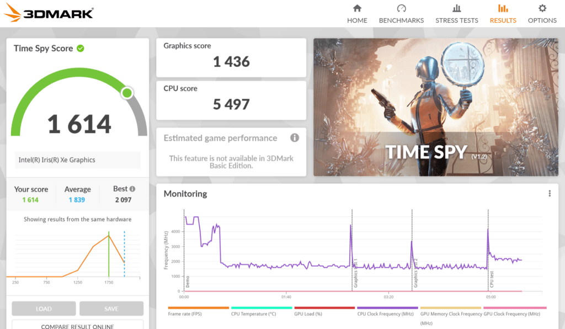565x329 pixels.
Task: Open the HOME tab
Action: coord(357,14)
